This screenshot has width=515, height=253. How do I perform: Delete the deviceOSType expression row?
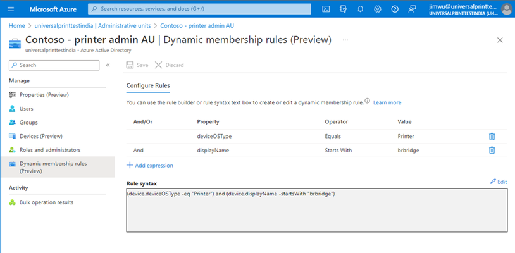click(x=492, y=137)
